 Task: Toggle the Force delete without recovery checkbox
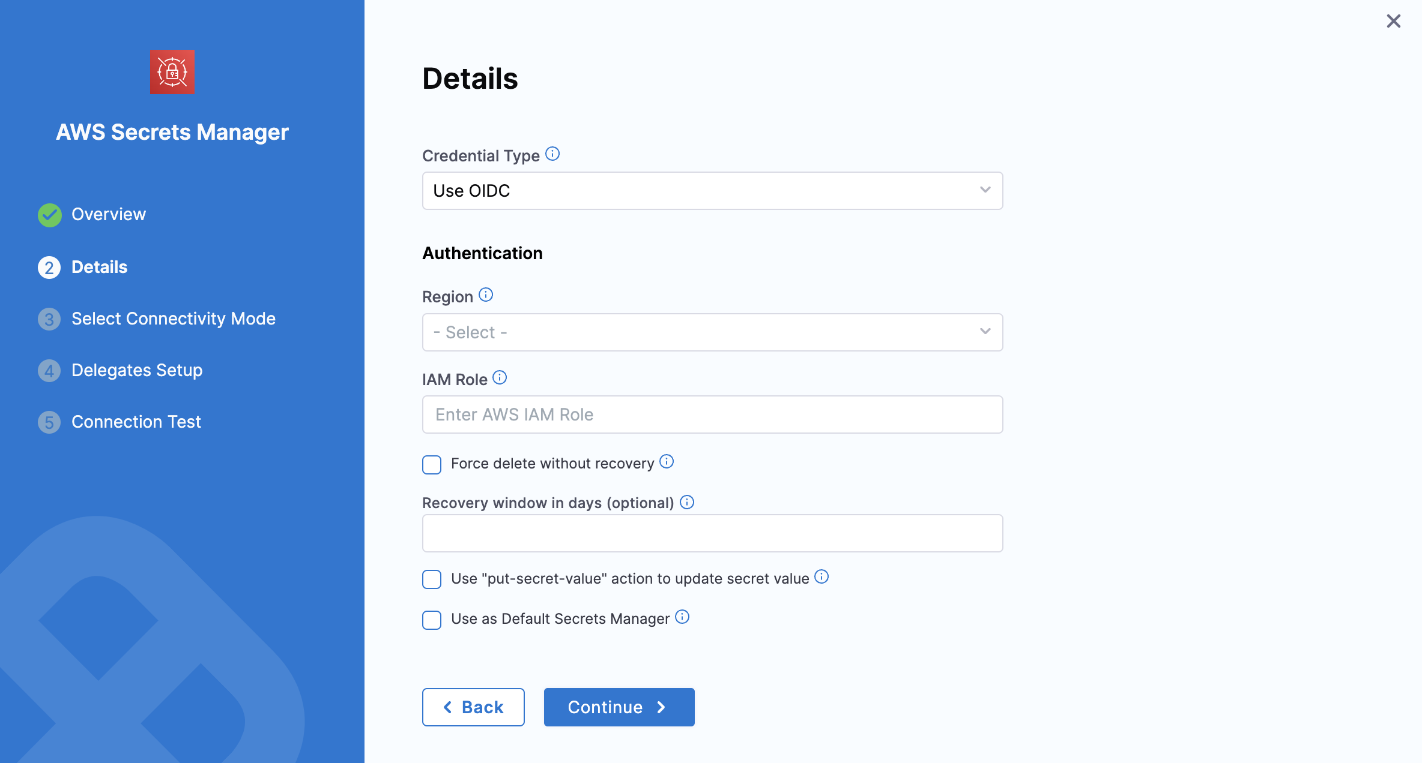[x=432, y=463]
